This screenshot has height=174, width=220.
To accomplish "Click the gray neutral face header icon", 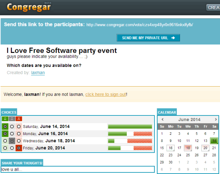I will (x=12, y=119).
